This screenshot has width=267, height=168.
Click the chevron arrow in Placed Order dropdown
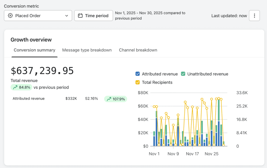[x=66, y=16]
